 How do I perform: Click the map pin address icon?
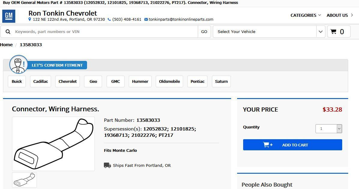pos(29,19)
